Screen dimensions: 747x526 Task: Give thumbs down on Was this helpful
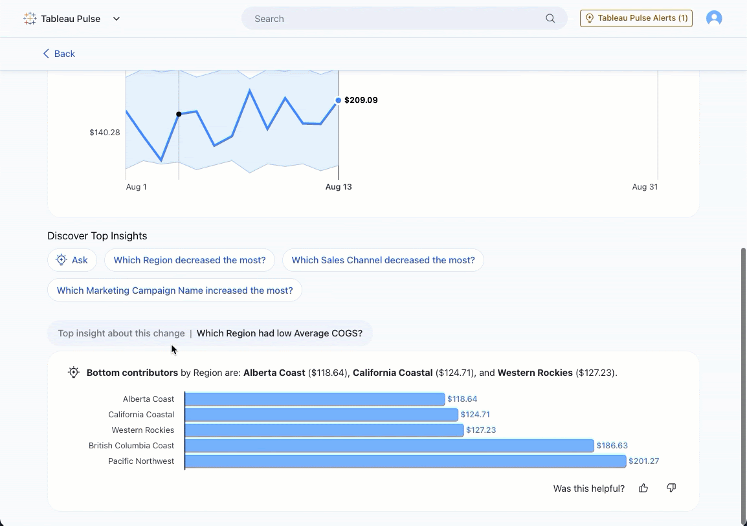click(x=671, y=488)
